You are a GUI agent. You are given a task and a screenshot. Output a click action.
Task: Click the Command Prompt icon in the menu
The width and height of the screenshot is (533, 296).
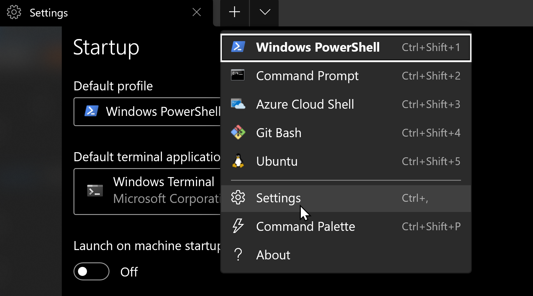click(x=238, y=75)
